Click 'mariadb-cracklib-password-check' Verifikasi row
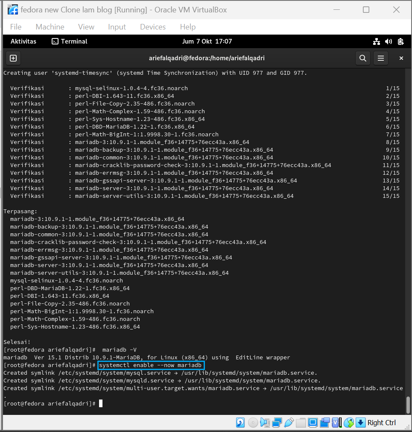Screen dimensions: 412x432 (x=205, y=165)
